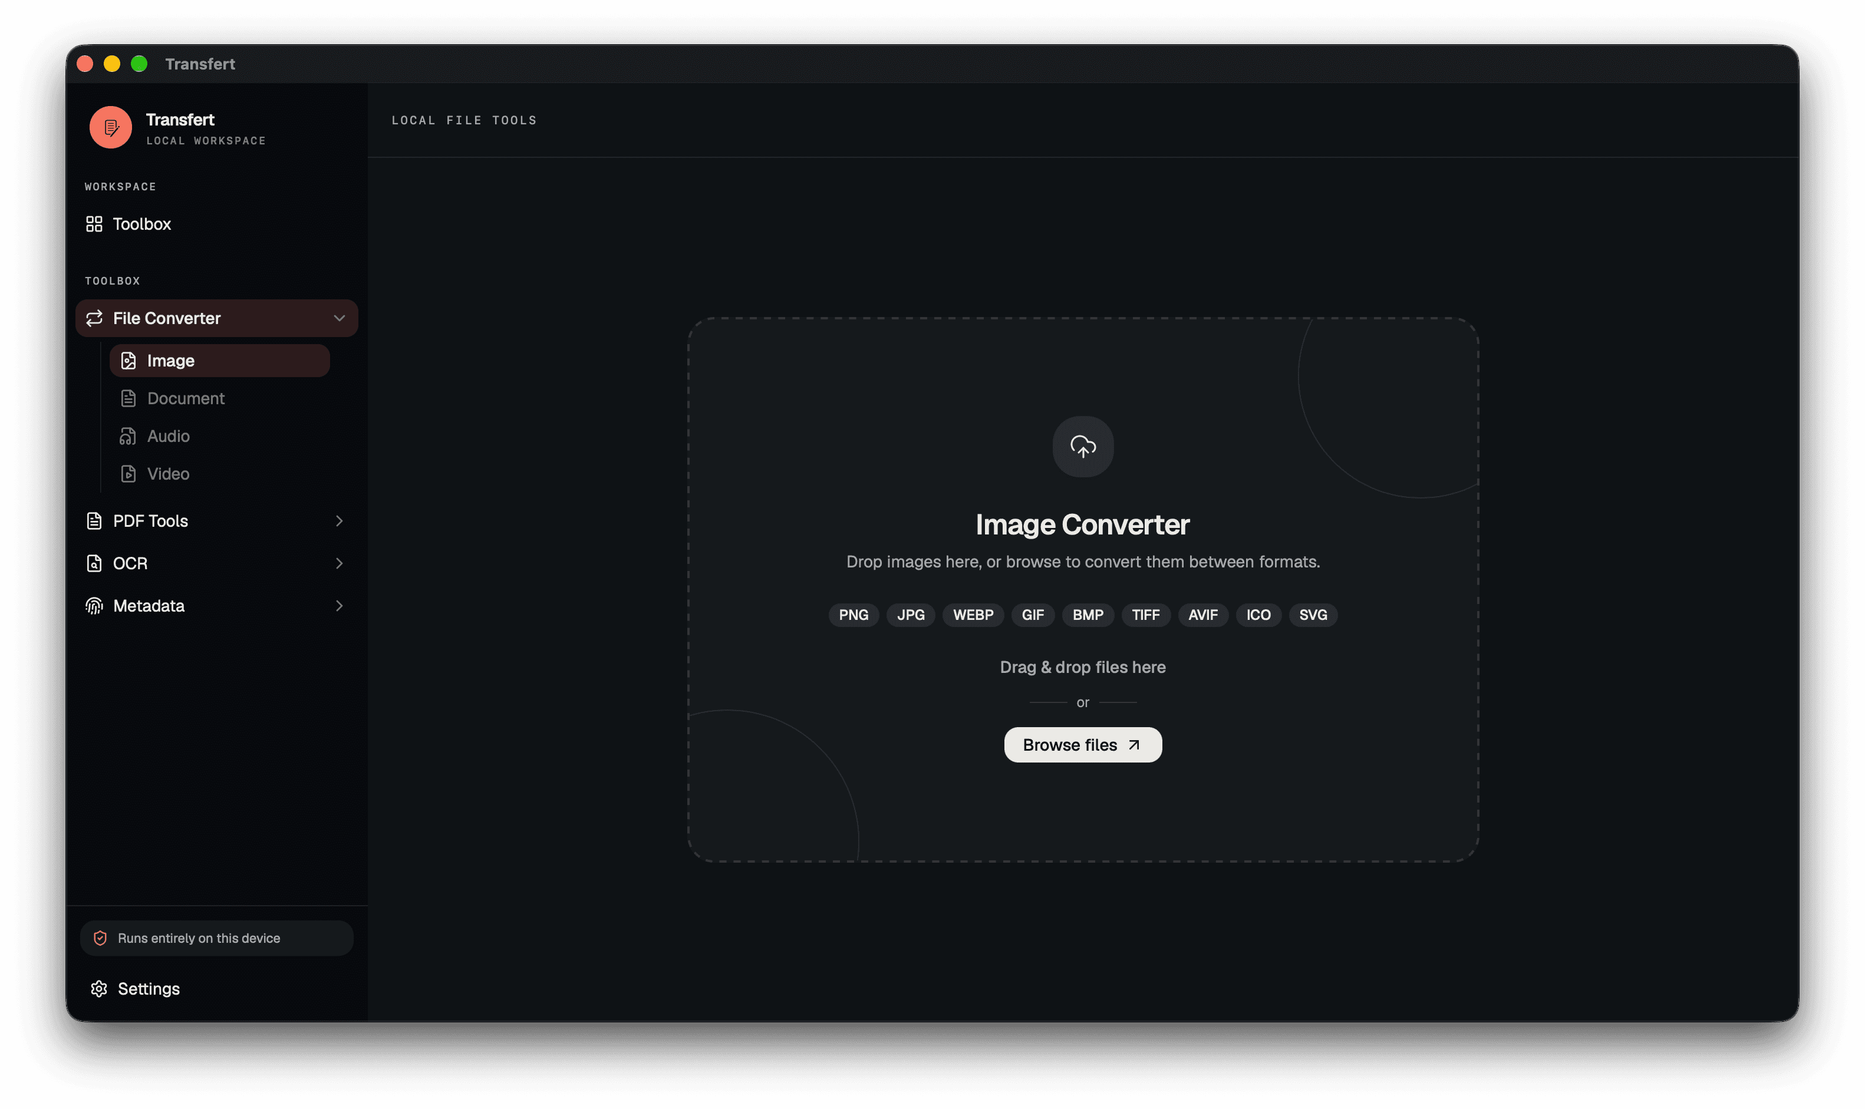Click arrow icon on Browse files button
The width and height of the screenshot is (1865, 1109).
(1134, 745)
